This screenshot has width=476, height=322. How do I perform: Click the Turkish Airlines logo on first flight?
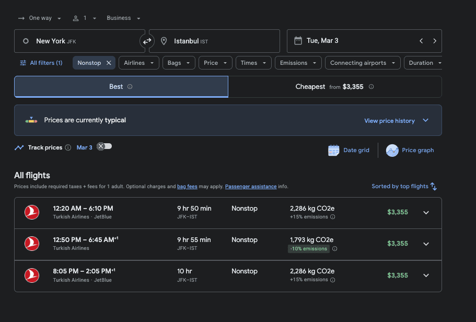(x=31, y=213)
